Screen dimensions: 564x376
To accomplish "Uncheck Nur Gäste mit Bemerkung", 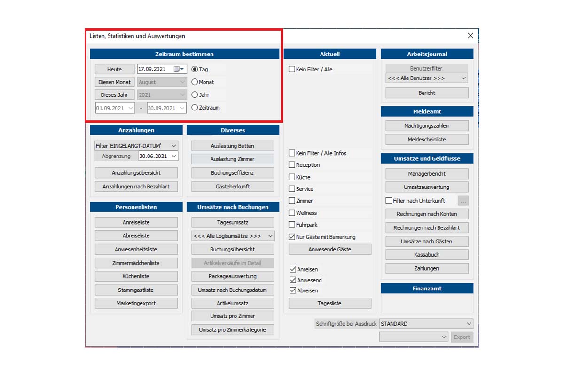I will pyautogui.click(x=292, y=237).
